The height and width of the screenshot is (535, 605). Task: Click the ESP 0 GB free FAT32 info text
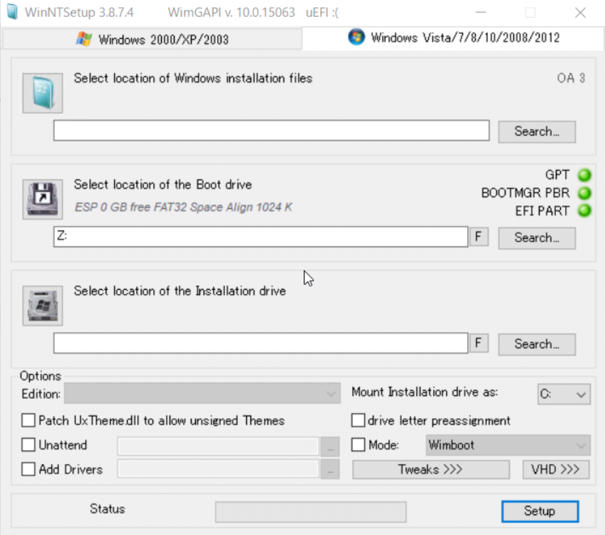coord(184,207)
